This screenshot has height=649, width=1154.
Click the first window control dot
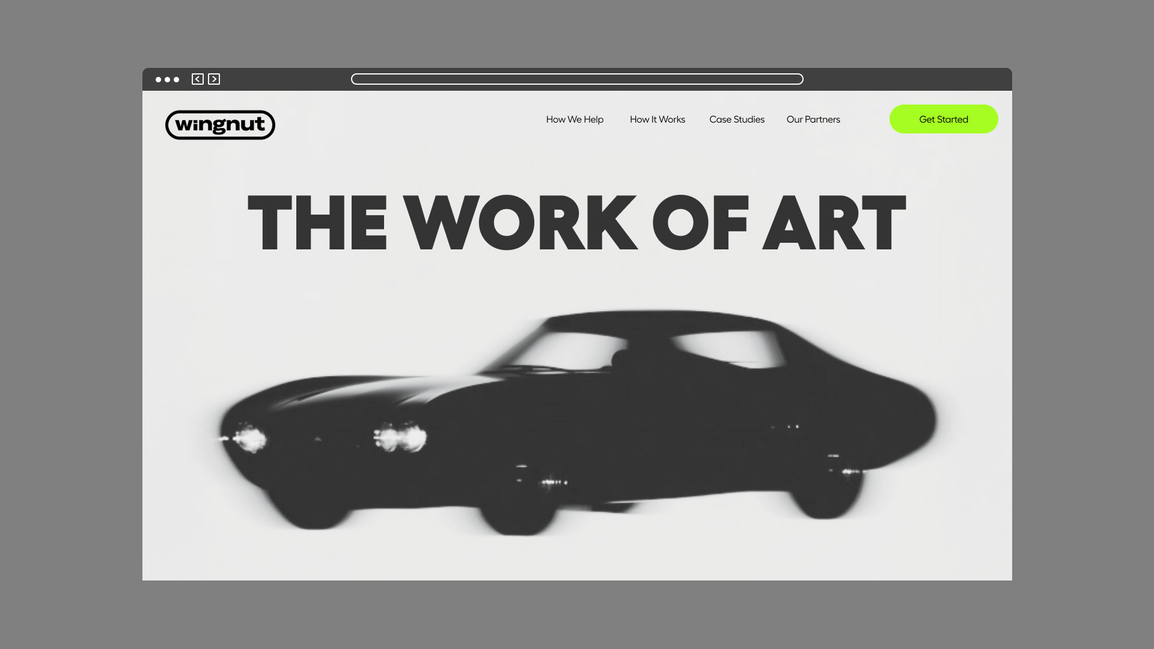tap(159, 79)
